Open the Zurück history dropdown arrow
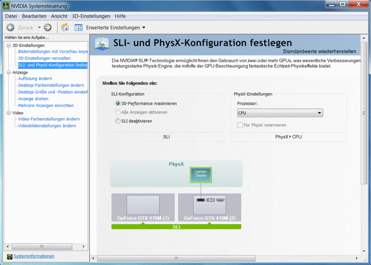371x265 pixels. pos(39,28)
